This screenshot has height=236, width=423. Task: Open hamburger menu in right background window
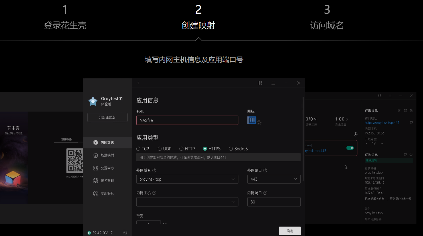tap(390, 96)
